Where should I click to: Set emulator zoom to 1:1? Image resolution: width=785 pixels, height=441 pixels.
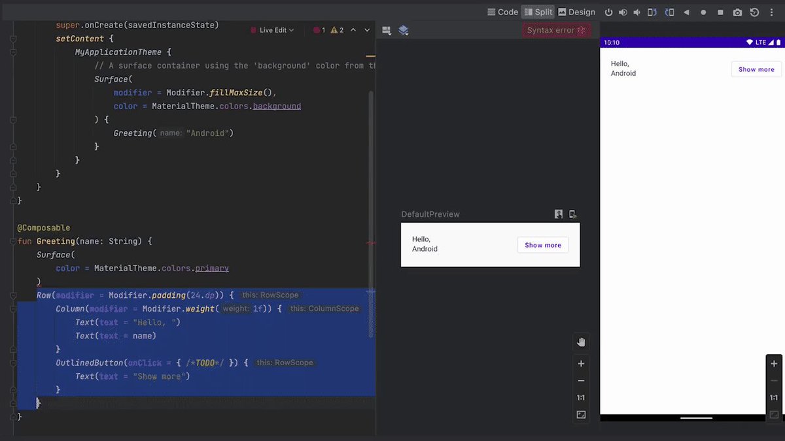[x=774, y=397]
